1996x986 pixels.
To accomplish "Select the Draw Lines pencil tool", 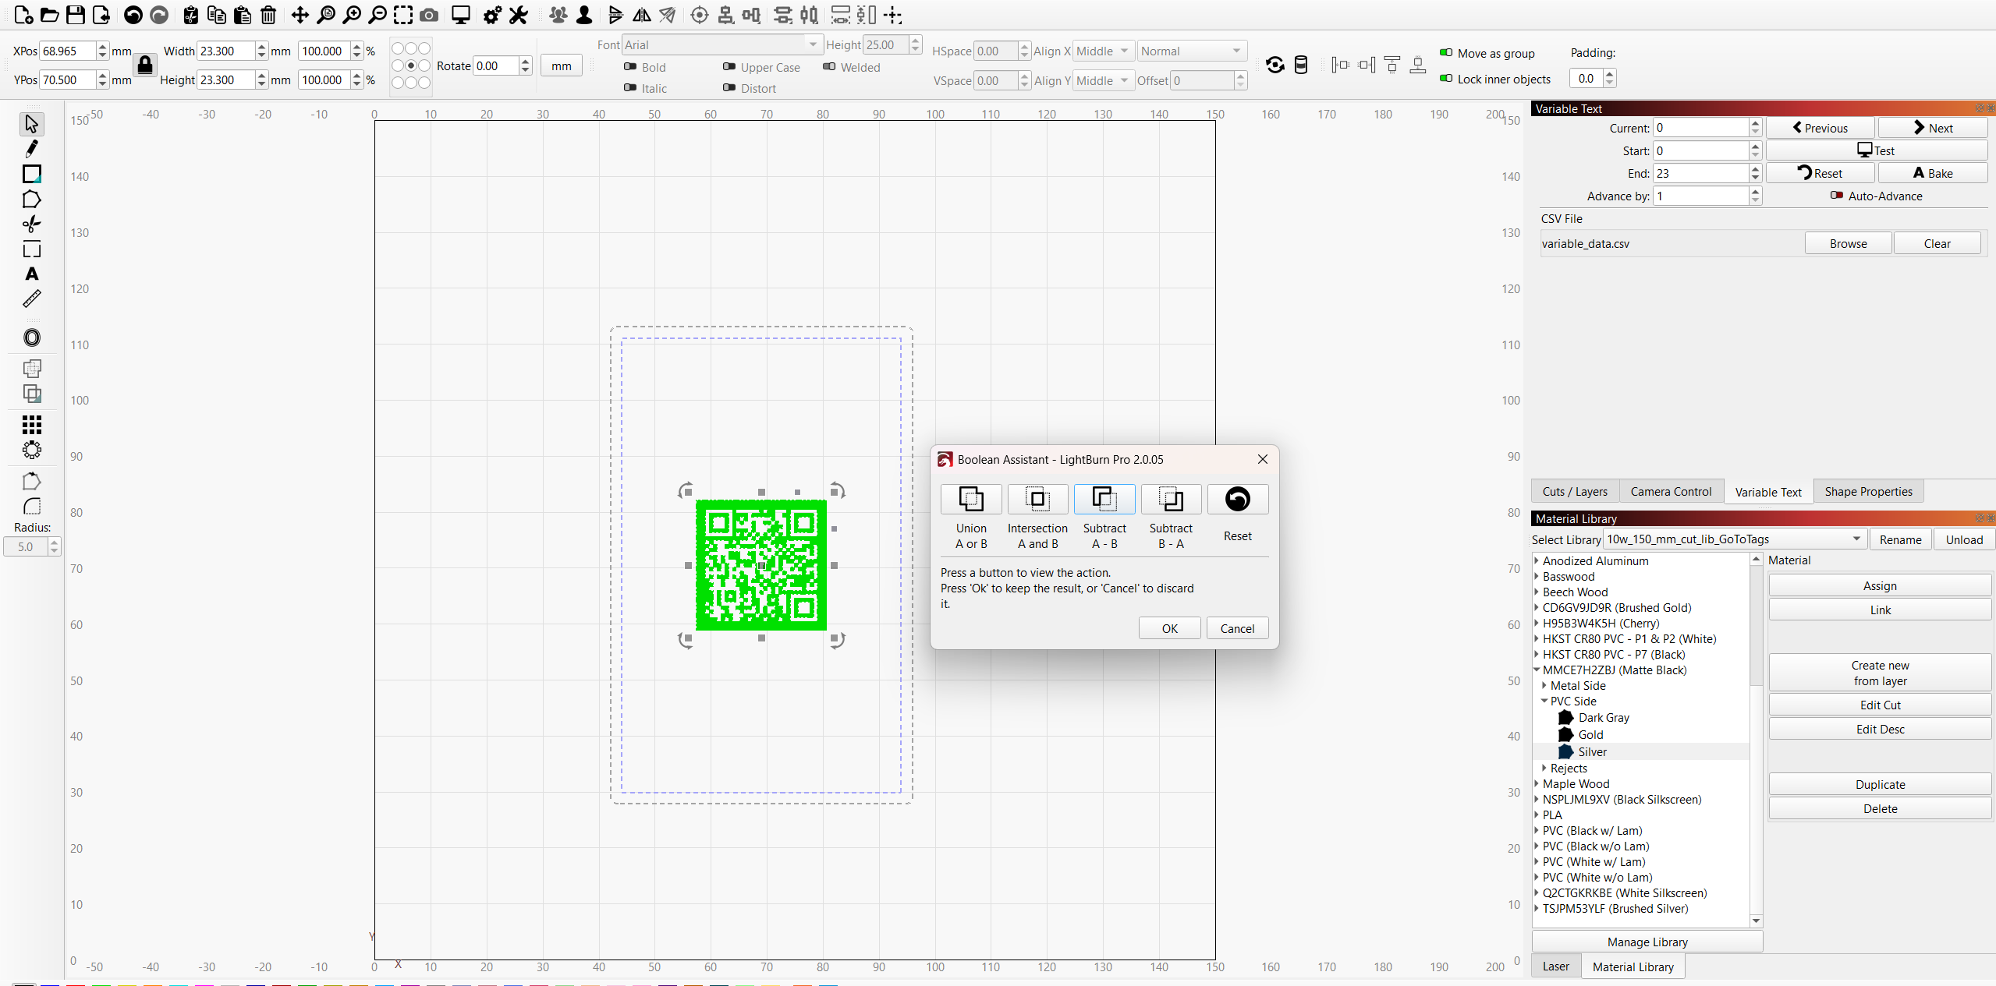I will (32, 149).
